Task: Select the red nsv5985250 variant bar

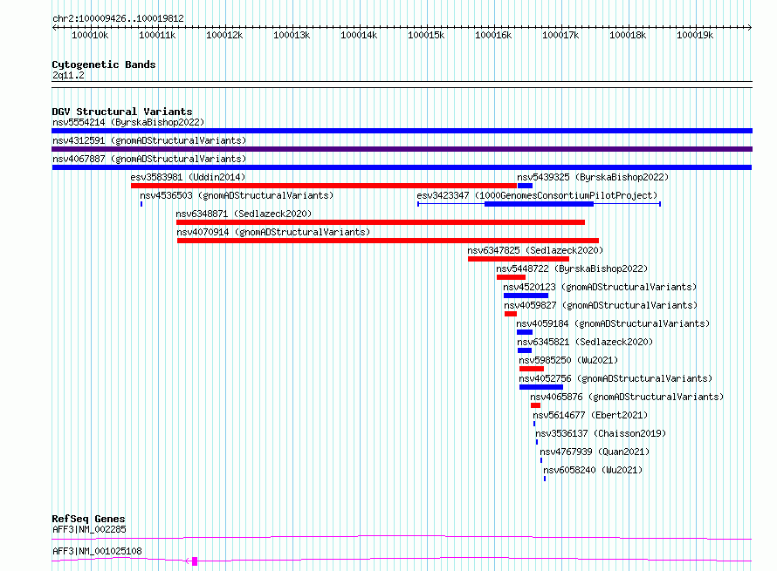Action: coord(532,369)
